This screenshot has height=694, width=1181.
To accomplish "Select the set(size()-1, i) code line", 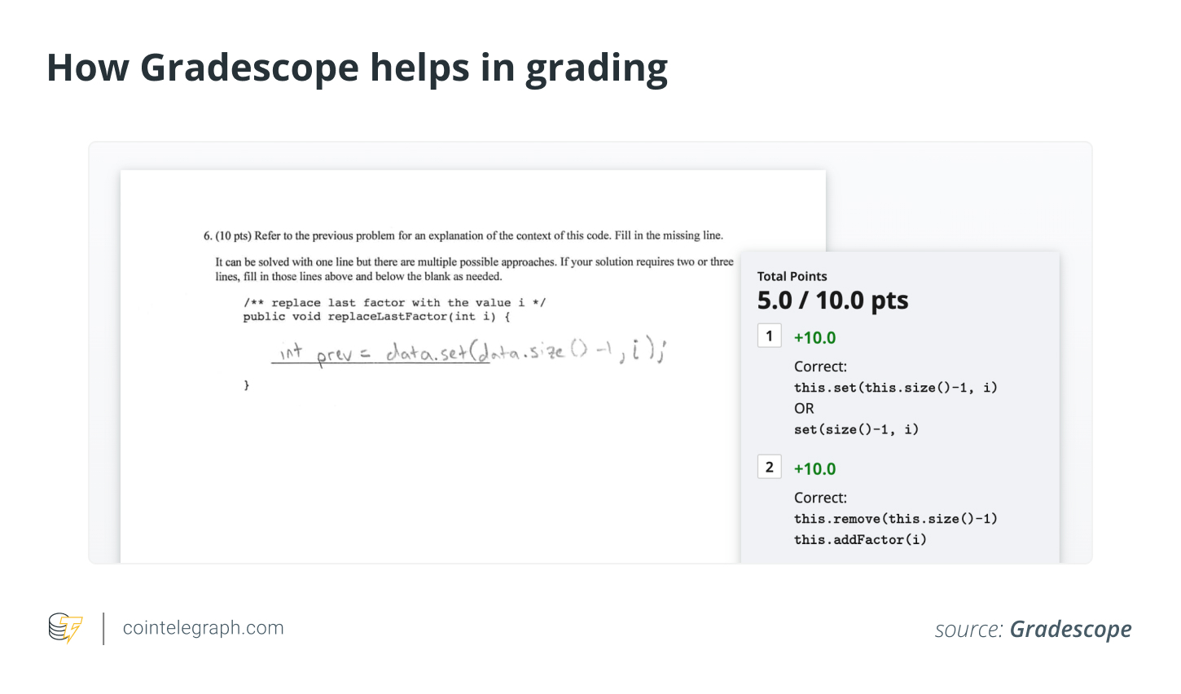I will pos(856,429).
